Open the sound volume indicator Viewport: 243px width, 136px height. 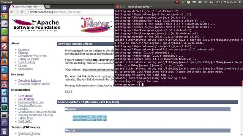[211, 2]
